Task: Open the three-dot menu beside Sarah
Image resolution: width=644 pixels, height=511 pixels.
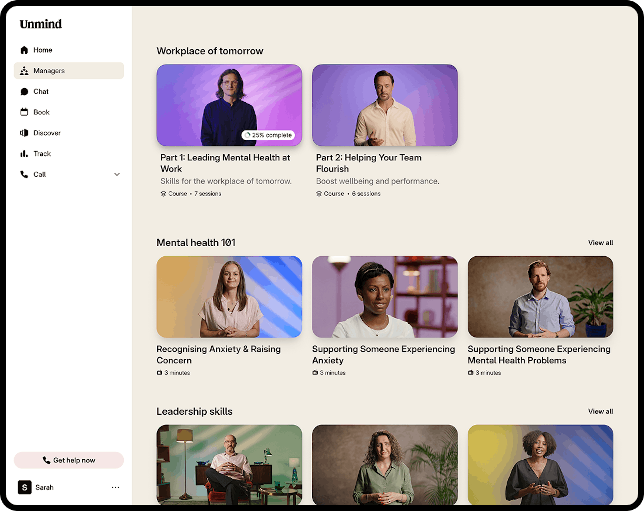Action: pos(115,487)
